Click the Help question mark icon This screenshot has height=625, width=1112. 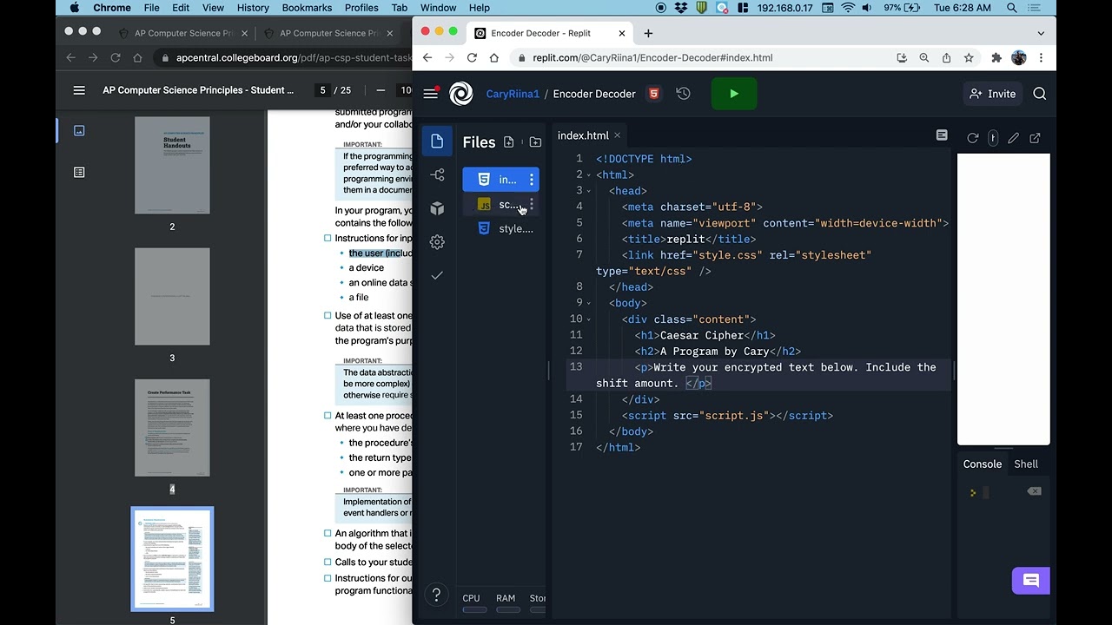point(437,595)
